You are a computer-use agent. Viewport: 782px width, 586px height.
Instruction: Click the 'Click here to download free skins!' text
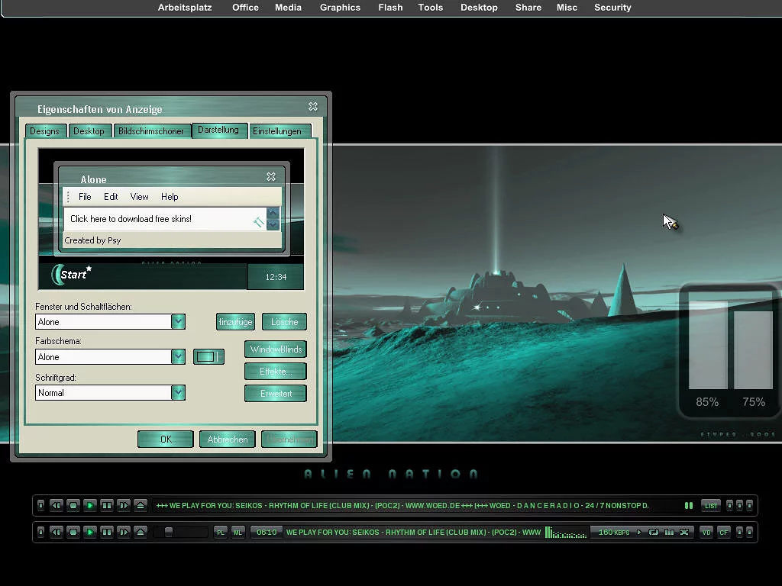131,219
